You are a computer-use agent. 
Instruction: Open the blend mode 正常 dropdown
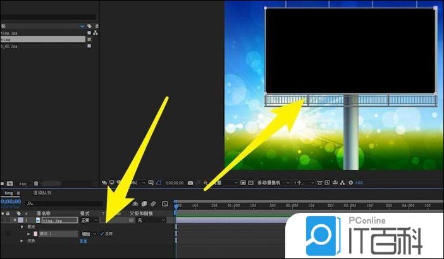89,220
